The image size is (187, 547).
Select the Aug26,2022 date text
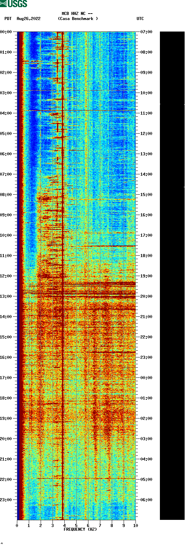click(x=28, y=19)
